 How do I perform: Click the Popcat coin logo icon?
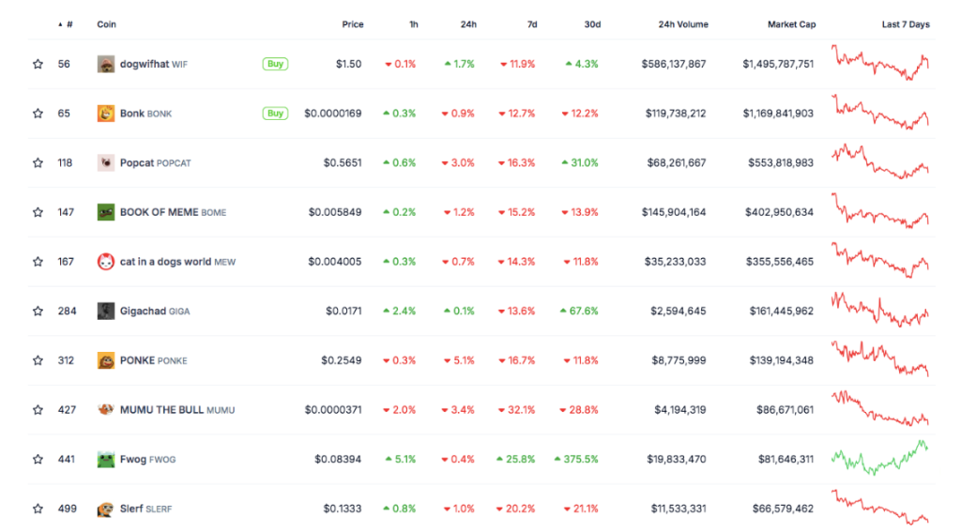click(106, 162)
